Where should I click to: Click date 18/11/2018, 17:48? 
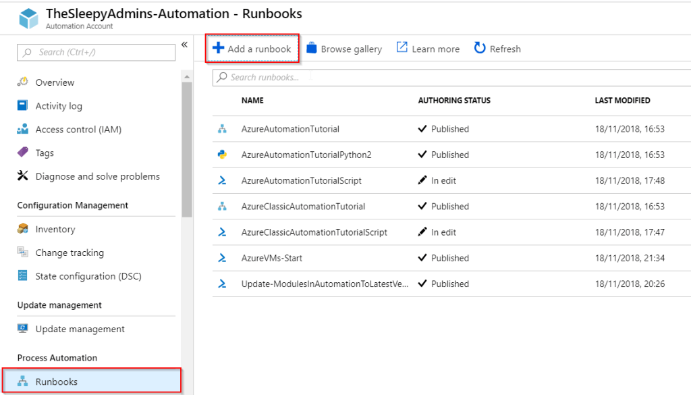[630, 180]
